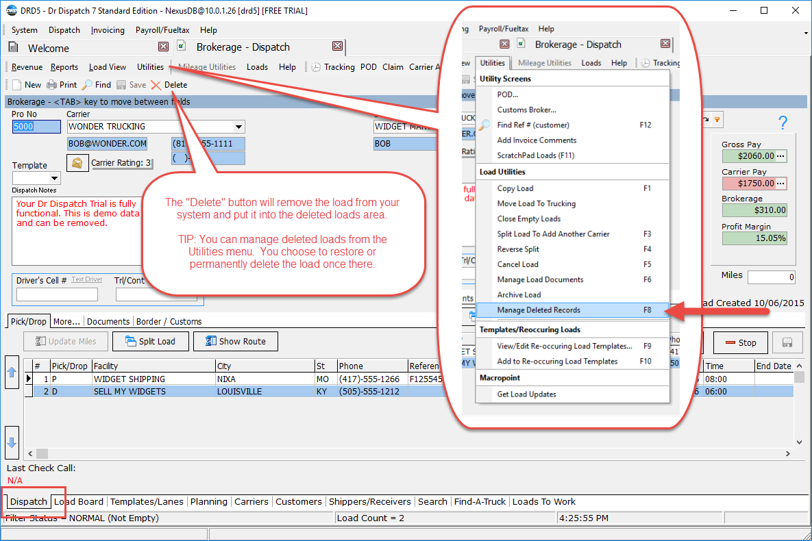The height and width of the screenshot is (541, 812).
Task: Open Carrier Pay ellipsis details button
Action: click(781, 184)
